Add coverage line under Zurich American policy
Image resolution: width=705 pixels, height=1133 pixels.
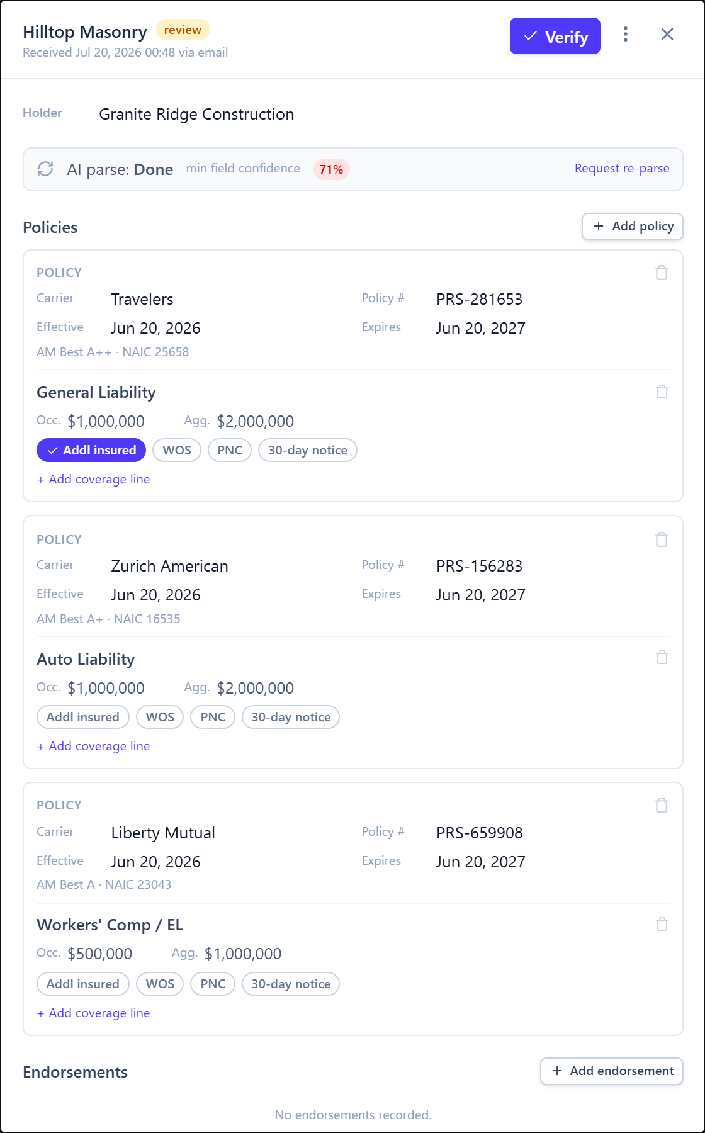pos(93,746)
